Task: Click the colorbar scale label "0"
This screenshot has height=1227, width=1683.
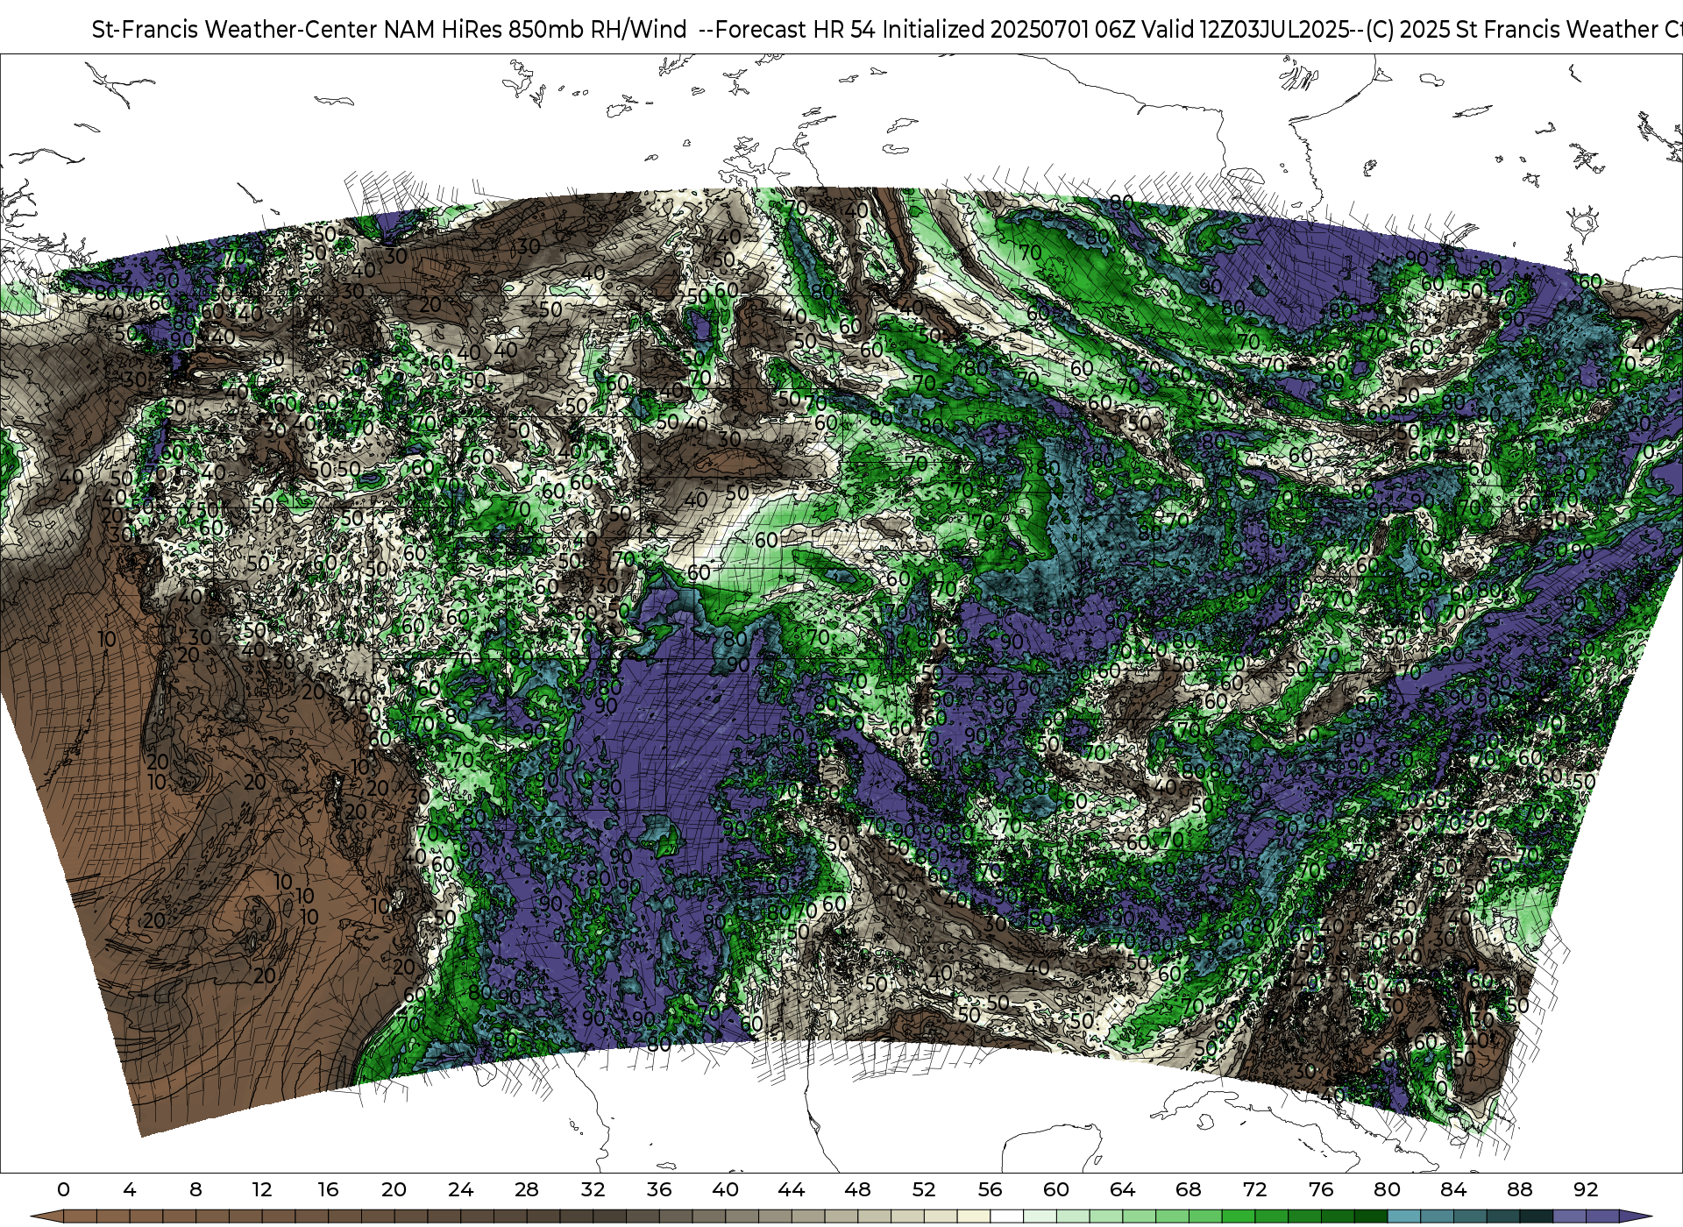Action: 63,1189
